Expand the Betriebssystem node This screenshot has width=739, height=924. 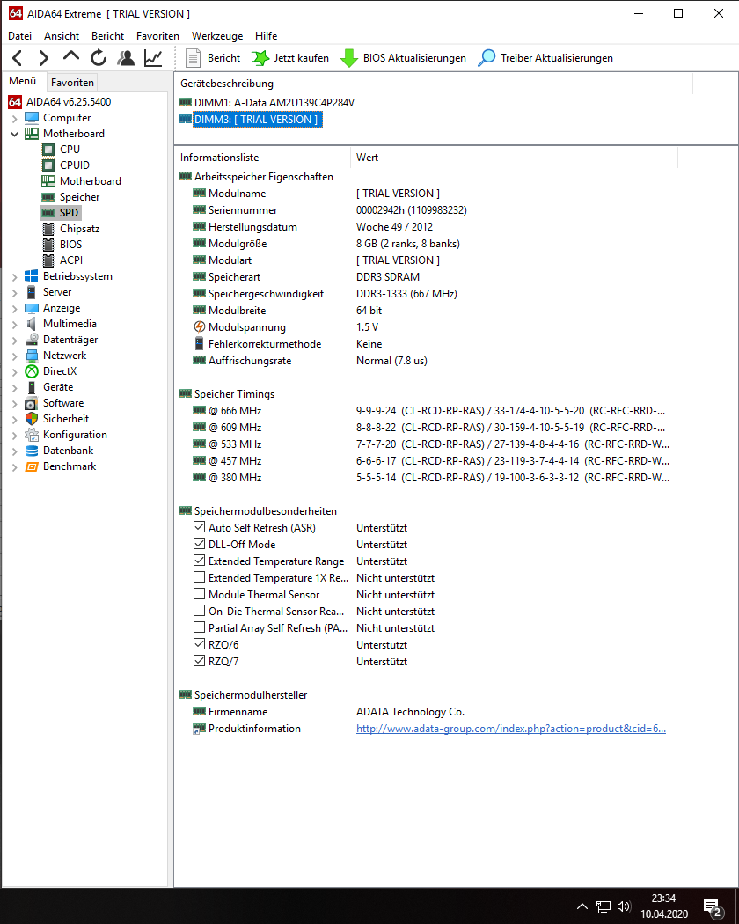(x=15, y=276)
